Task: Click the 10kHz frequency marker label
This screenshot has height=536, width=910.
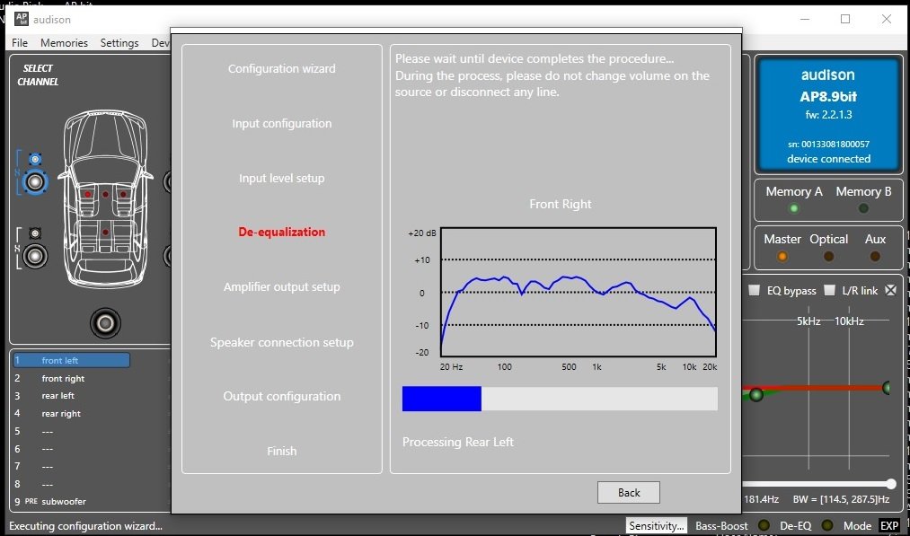Action: pyautogui.click(x=849, y=321)
